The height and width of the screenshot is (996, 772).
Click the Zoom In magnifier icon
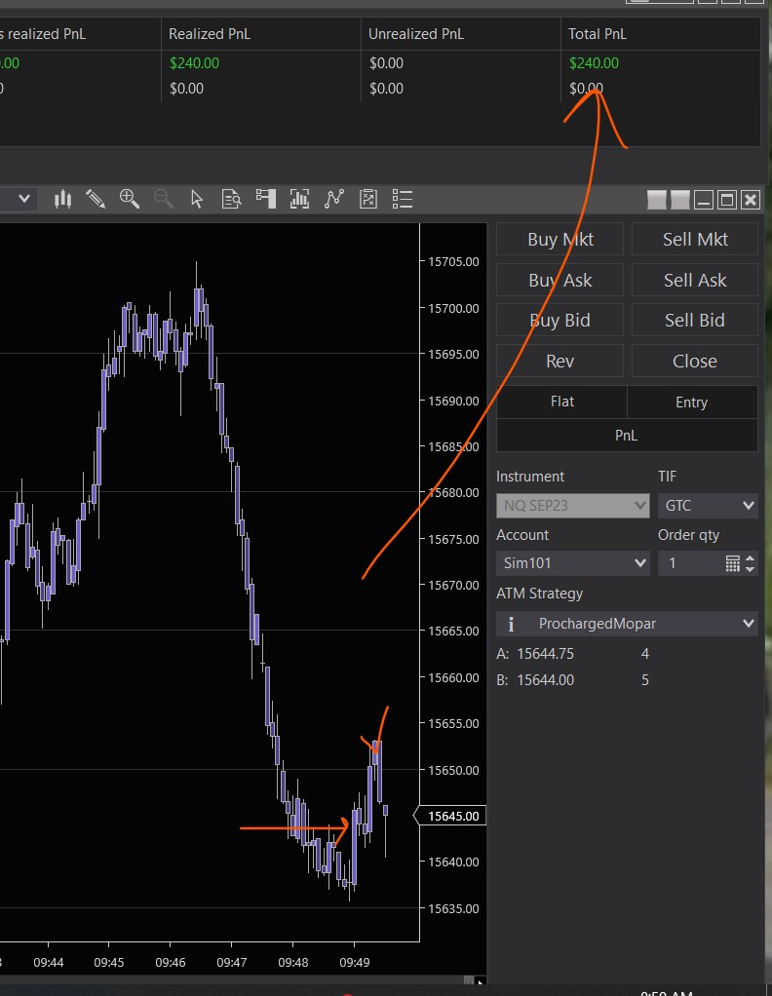[x=129, y=199]
